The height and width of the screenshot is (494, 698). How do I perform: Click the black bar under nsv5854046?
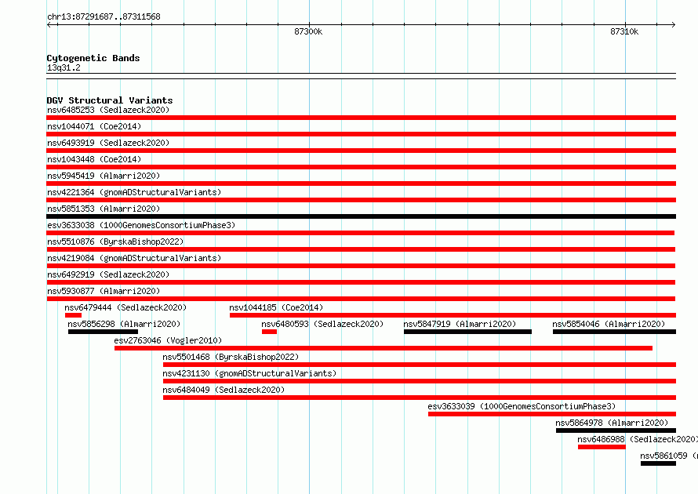click(x=614, y=332)
